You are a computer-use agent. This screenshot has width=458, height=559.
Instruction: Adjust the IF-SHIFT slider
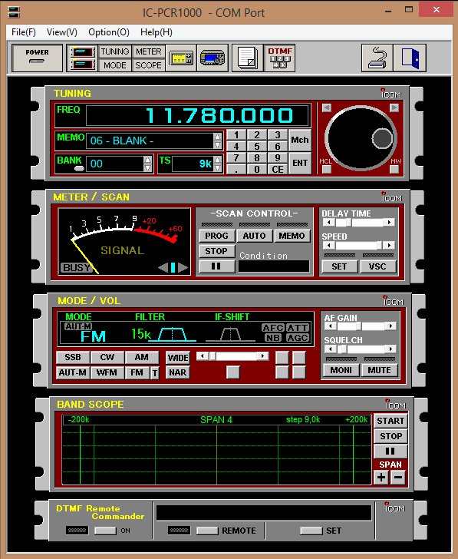232,356
